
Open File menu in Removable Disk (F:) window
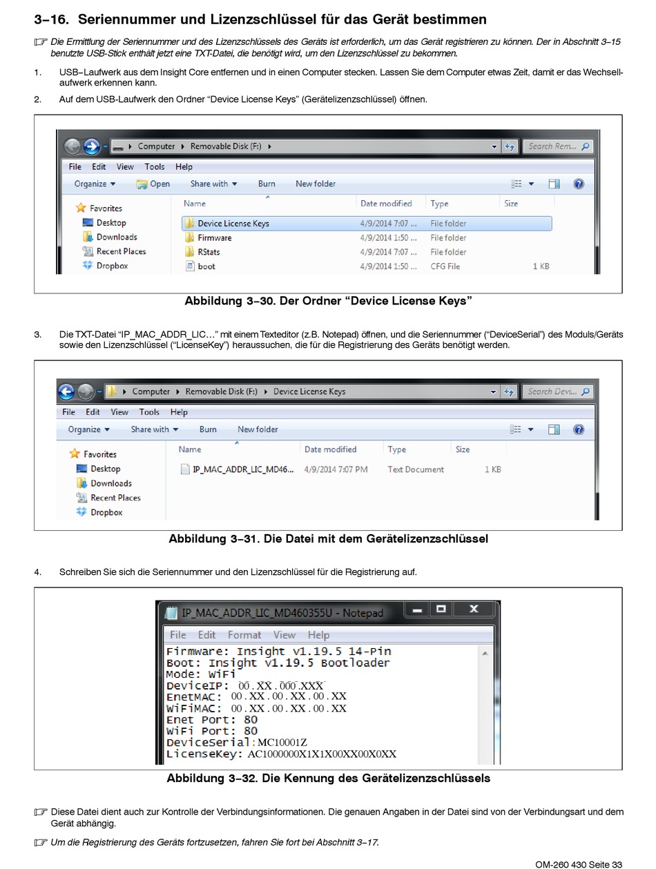pyautogui.click(x=75, y=166)
